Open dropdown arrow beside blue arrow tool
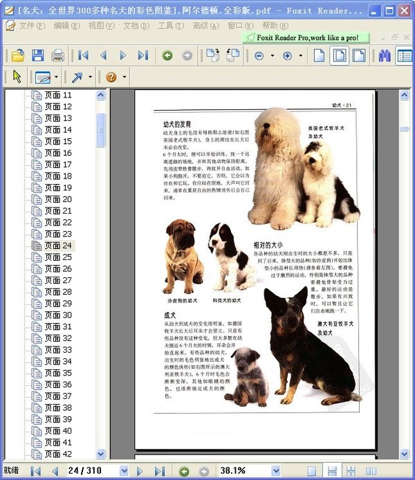 click(x=92, y=77)
